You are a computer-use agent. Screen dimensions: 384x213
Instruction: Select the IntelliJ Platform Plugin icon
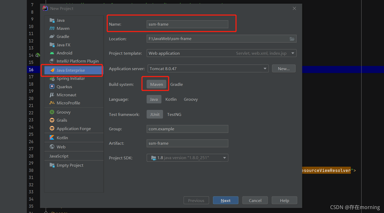coord(52,61)
